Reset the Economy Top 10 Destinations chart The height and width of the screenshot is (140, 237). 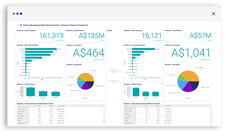coord(59,45)
